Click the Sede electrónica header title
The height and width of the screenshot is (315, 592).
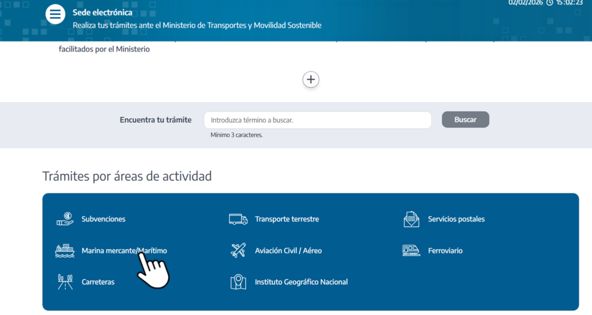click(x=102, y=13)
